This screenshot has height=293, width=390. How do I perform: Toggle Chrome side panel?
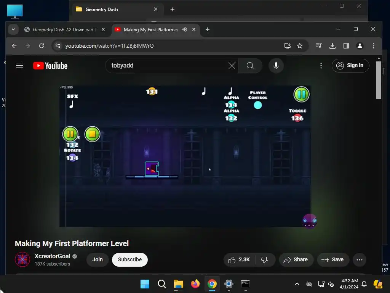346,46
